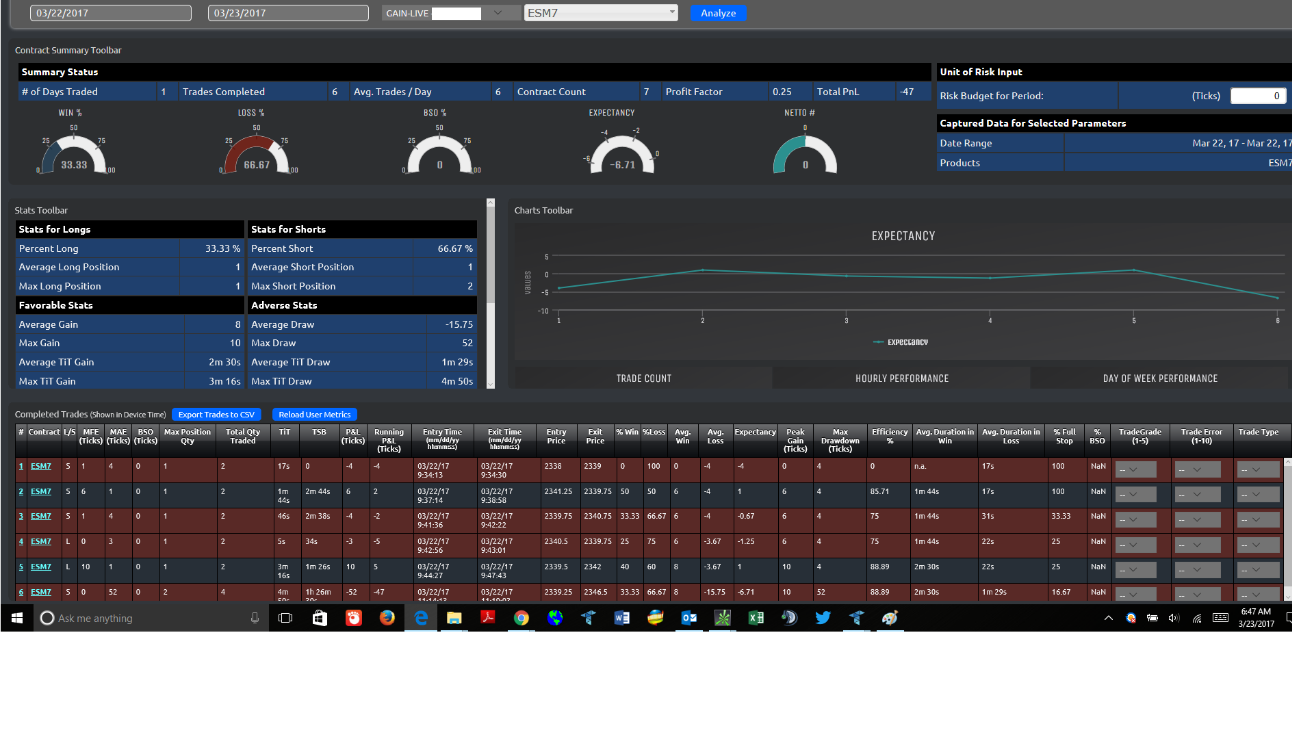Click Percent Short value 66.67 %
The width and height of the screenshot is (1314, 739).
[x=454, y=248]
